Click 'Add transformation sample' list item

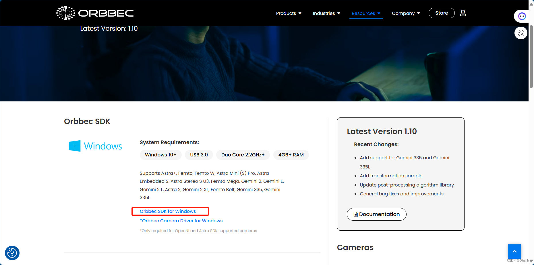[x=391, y=176]
